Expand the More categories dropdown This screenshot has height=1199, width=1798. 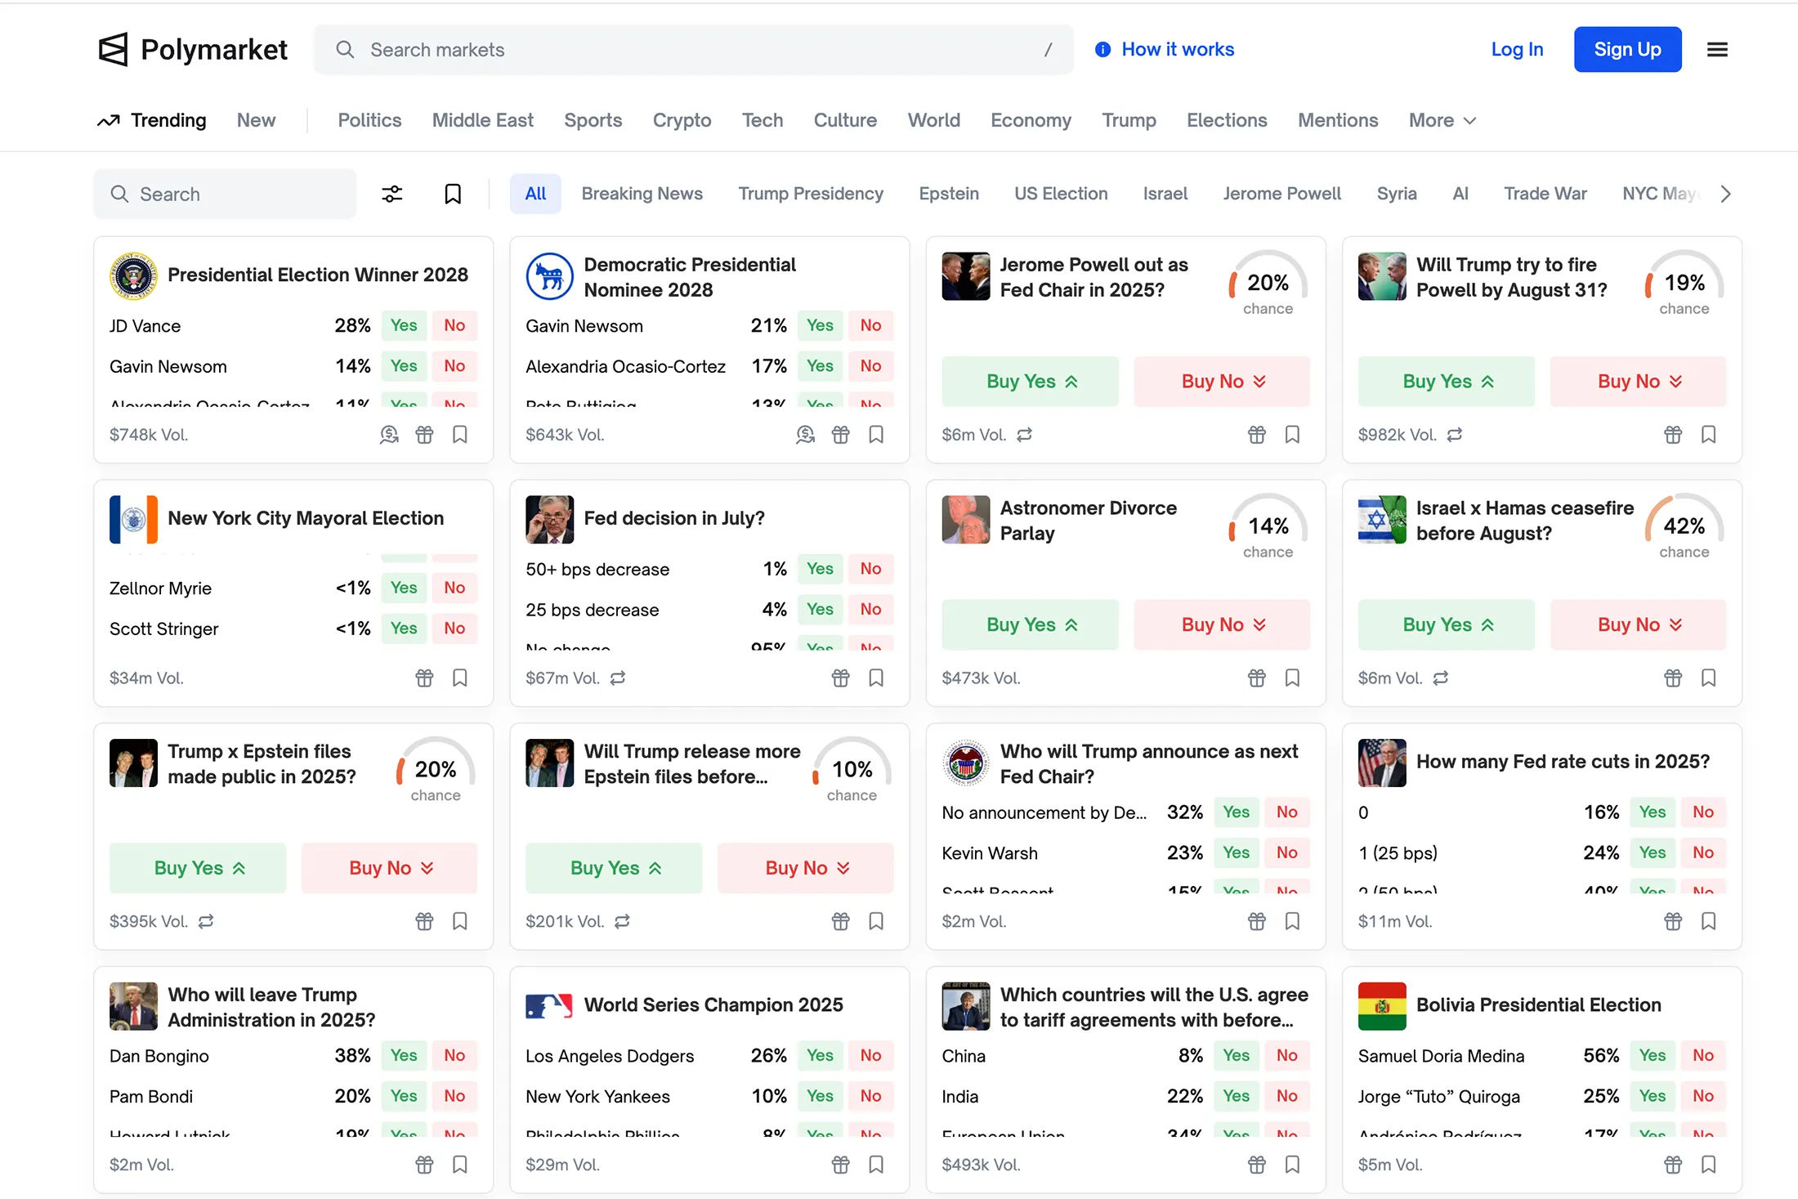tap(1442, 120)
